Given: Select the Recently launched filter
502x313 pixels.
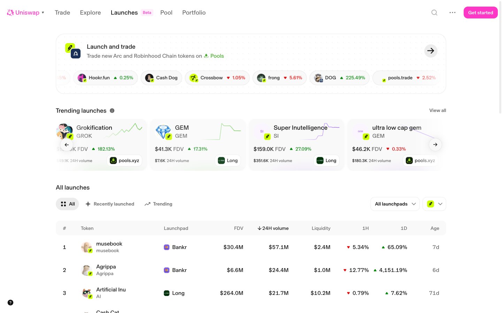Looking at the screenshot, I should point(110,204).
